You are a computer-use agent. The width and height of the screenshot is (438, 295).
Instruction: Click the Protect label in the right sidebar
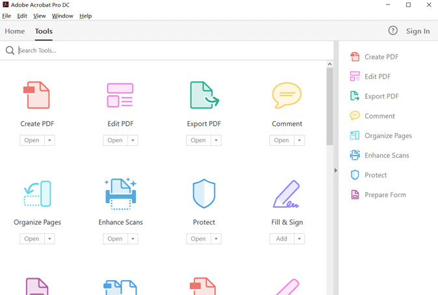(376, 175)
